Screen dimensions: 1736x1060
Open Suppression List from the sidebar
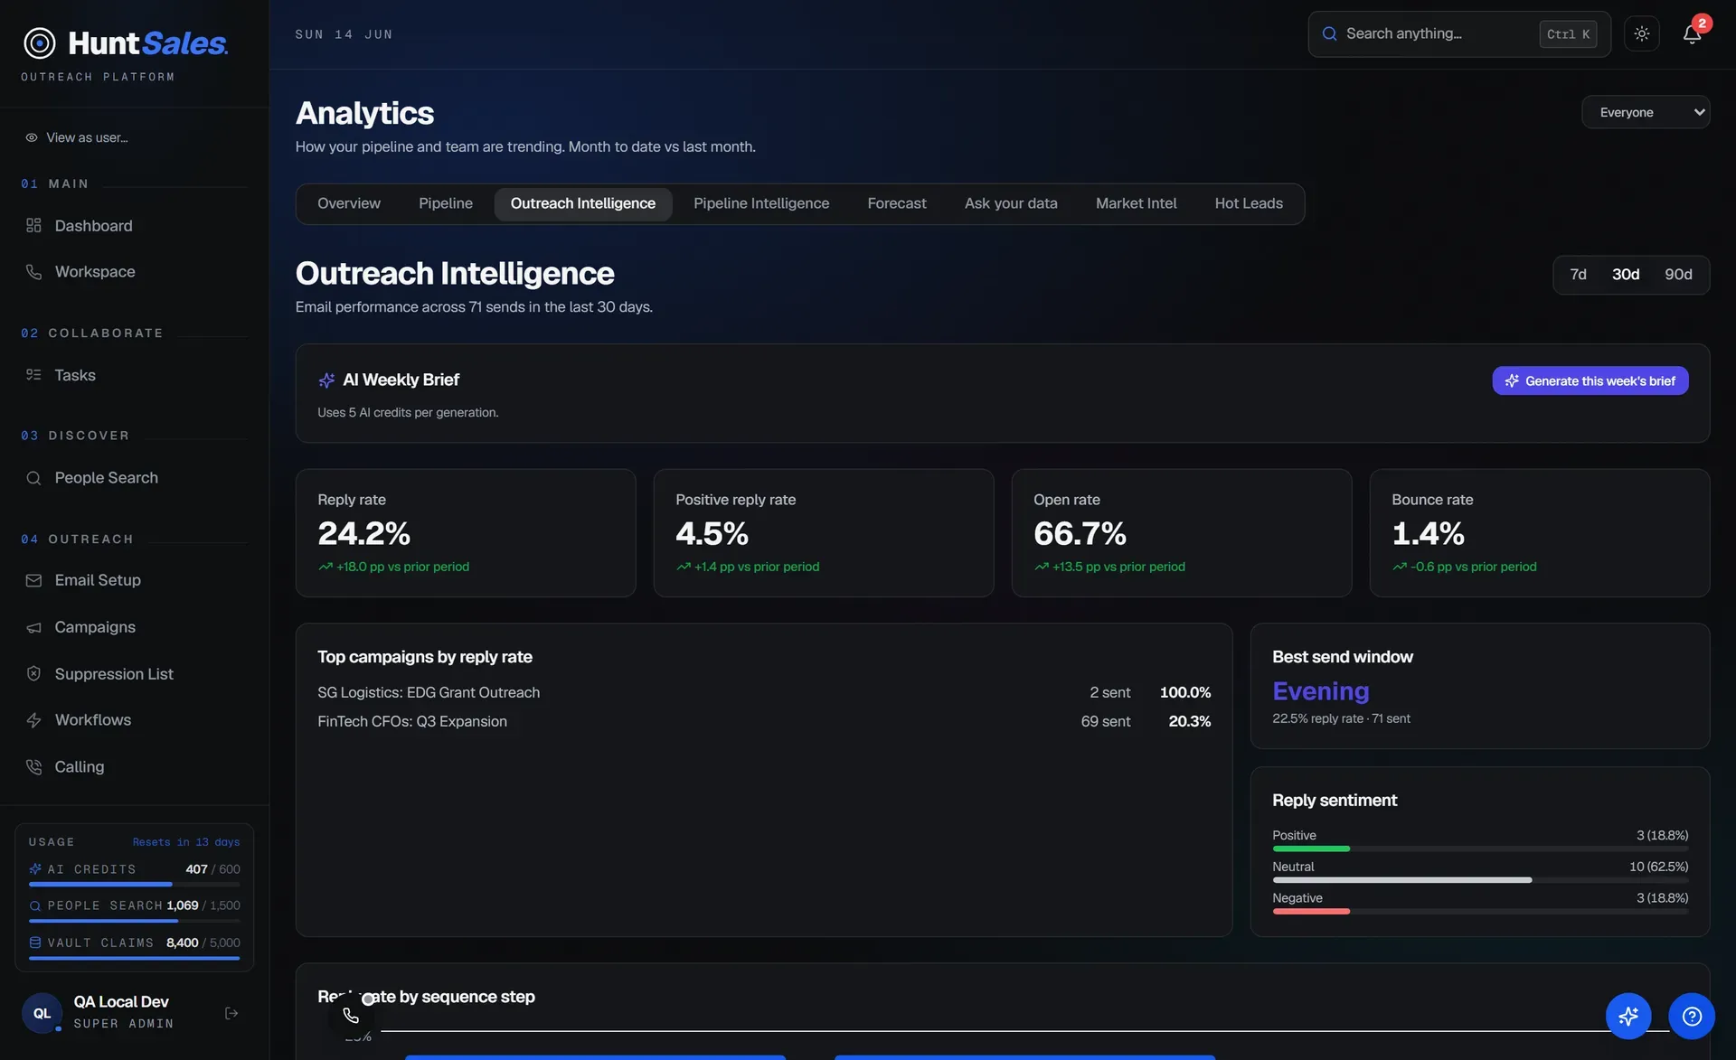(x=114, y=674)
